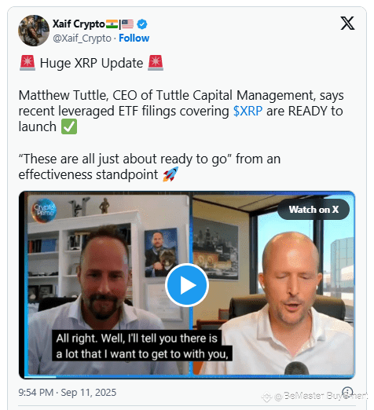Open Xaif Crypto's profile avatar

[34, 31]
